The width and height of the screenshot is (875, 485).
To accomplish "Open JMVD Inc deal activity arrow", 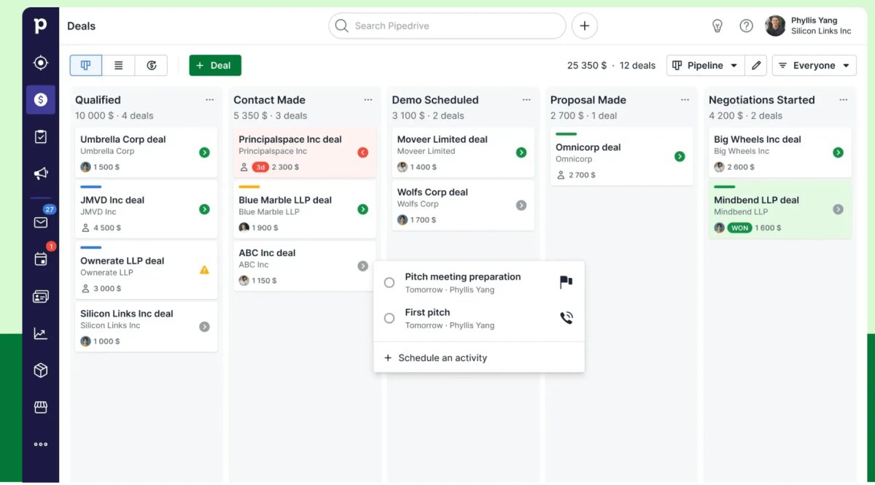I will pyautogui.click(x=204, y=209).
